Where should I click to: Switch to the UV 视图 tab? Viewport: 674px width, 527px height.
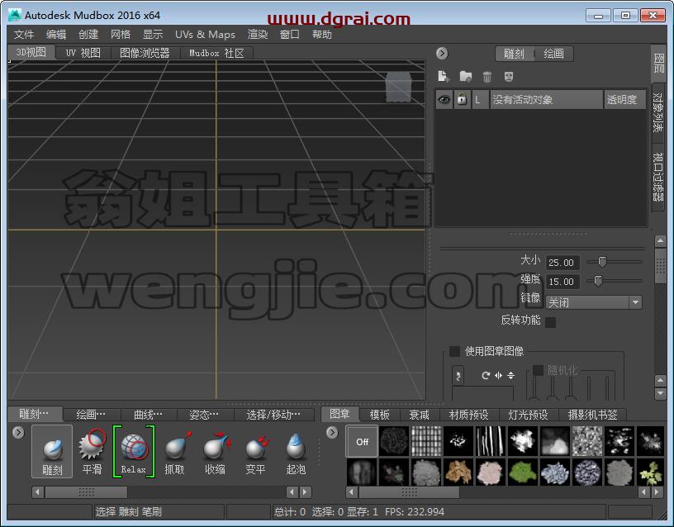83,53
